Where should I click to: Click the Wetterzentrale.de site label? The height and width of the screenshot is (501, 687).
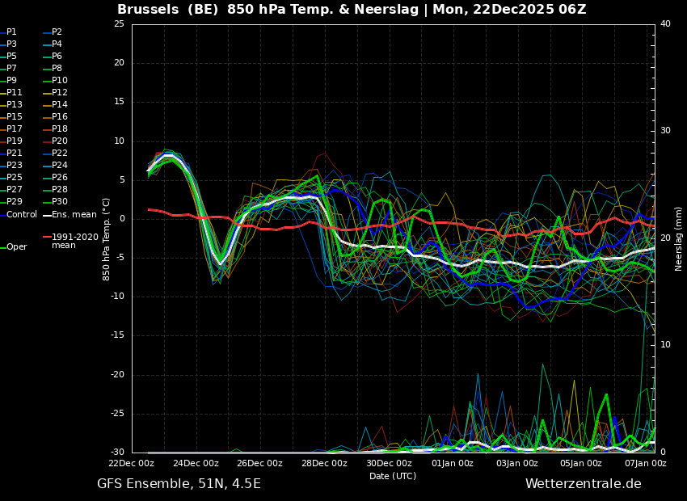[583, 484]
